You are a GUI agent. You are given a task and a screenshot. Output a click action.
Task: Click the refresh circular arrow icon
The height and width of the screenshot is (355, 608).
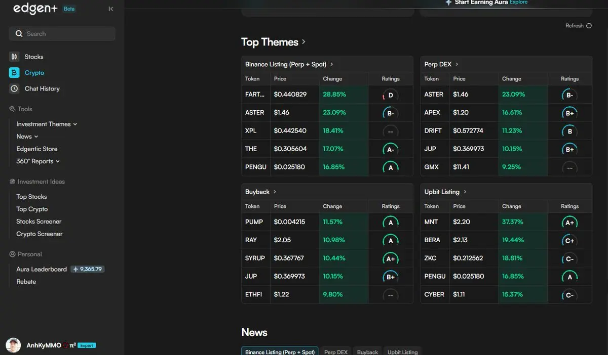[589, 26]
